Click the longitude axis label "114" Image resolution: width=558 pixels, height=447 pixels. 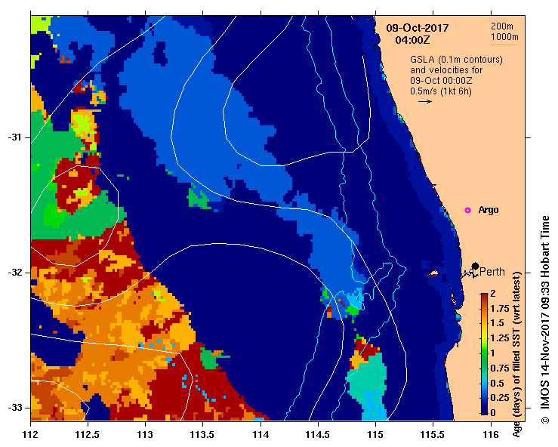(x=261, y=435)
